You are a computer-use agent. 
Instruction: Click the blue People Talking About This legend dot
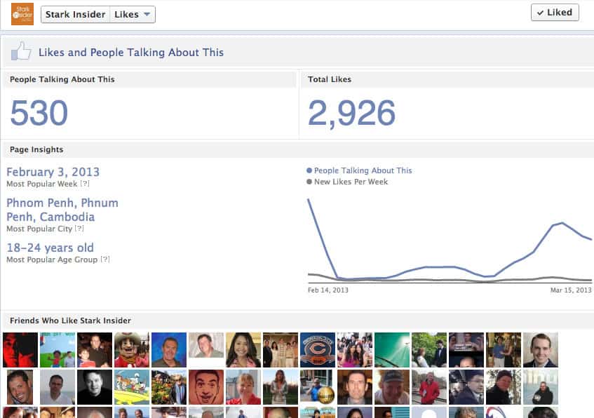pos(309,170)
